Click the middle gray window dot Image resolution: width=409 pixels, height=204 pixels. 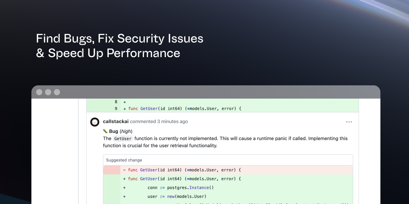pyautogui.click(x=48, y=92)
